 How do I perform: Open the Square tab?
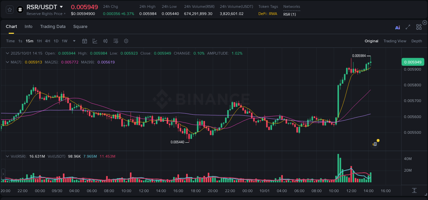tap(80, 26)
